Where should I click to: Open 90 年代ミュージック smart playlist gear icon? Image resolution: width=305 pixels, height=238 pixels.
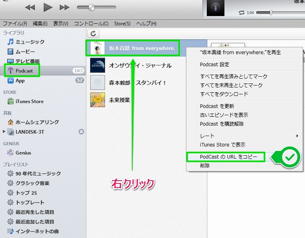pos(10,173)
